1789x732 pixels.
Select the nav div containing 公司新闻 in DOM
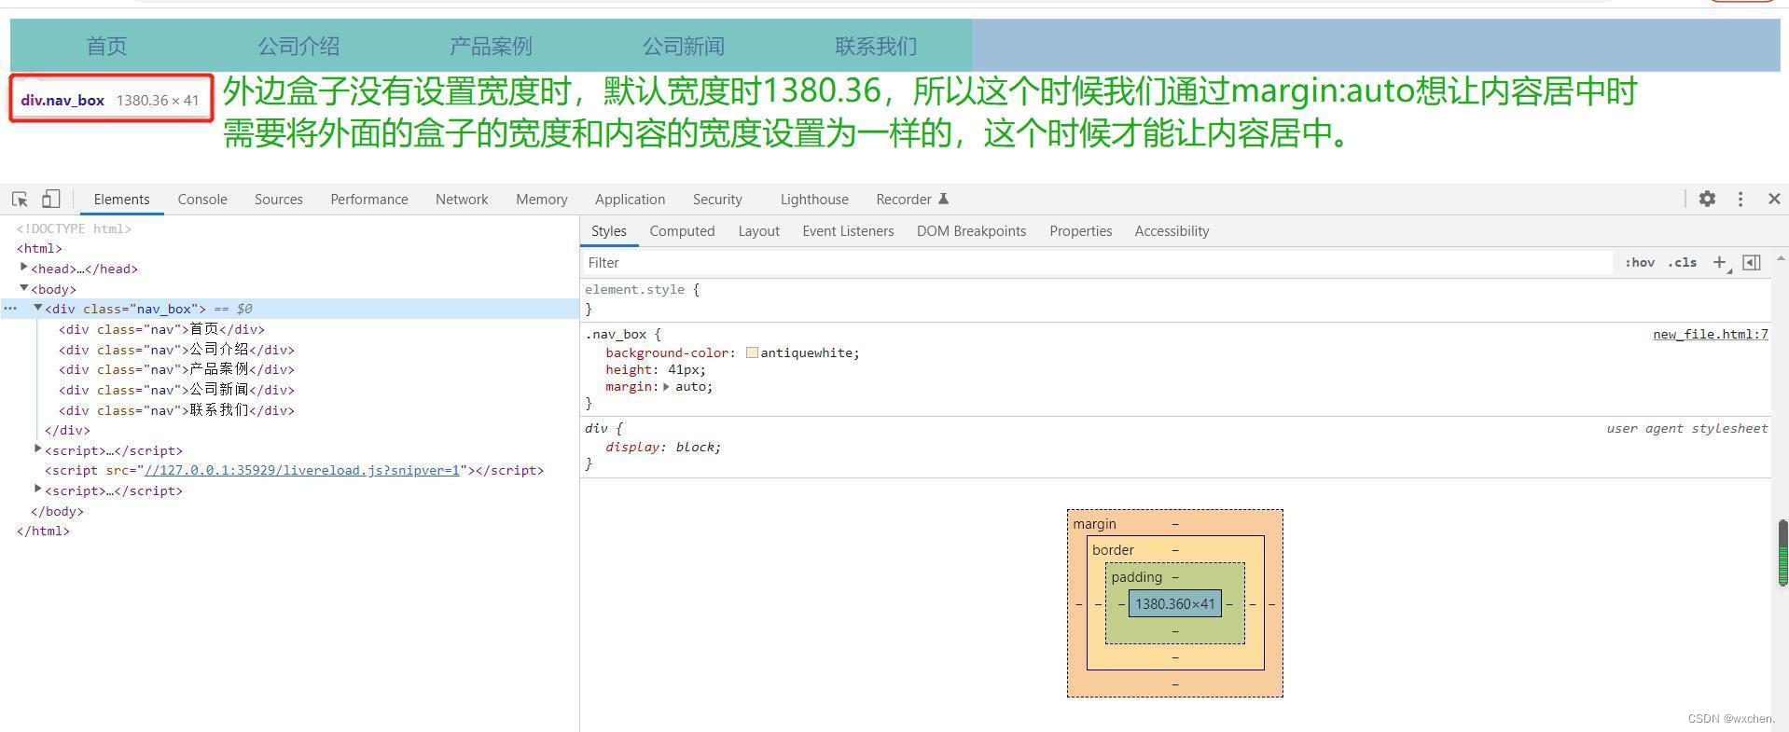176,390
